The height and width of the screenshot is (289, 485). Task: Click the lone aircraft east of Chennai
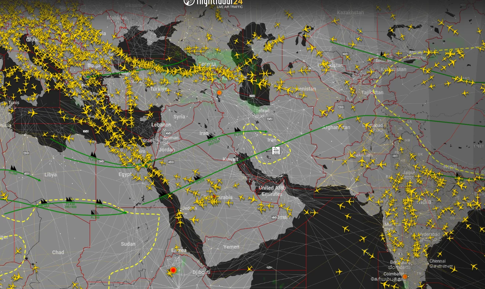tap(474, 267)
